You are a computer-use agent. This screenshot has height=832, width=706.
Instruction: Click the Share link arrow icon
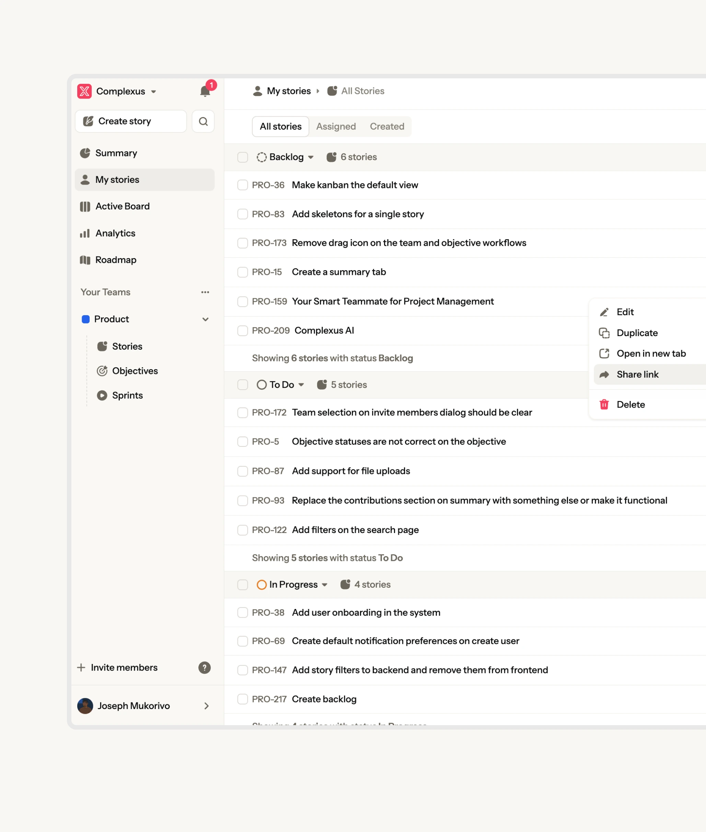(604, 374)
